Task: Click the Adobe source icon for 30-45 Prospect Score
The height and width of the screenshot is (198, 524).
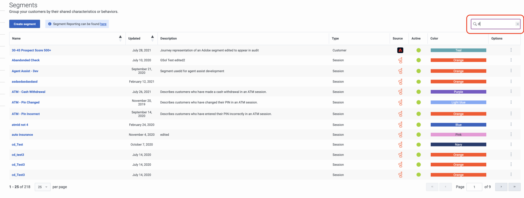Action: [x=400, y=50]
